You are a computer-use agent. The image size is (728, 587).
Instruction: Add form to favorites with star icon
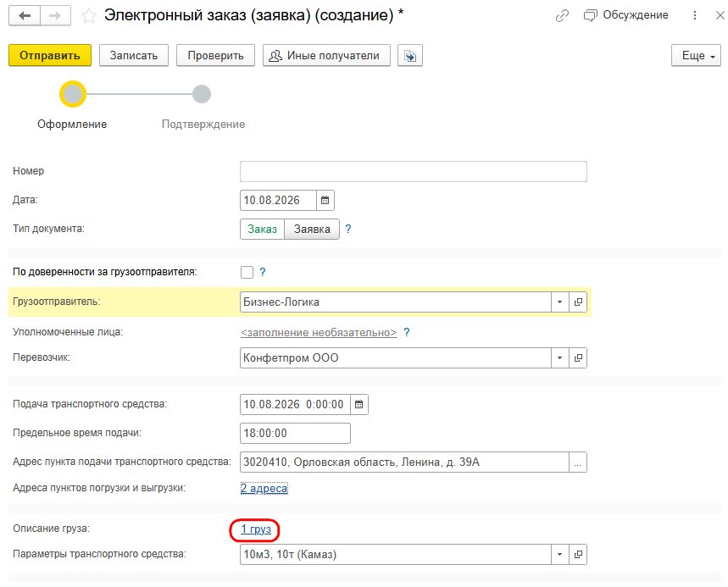pos(88,16)
